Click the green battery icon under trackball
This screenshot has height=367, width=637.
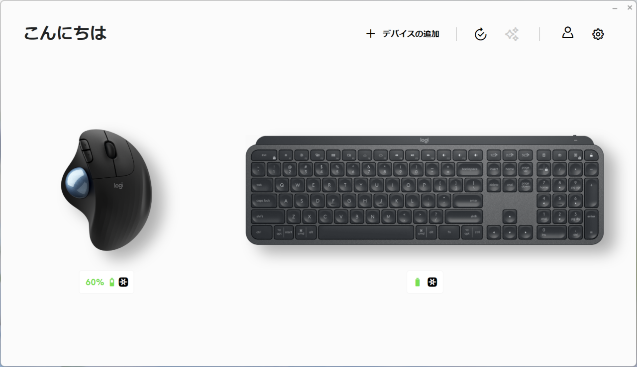pos(111,282)
